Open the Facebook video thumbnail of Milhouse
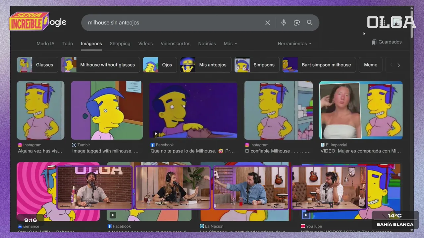Image resolution: width=424 pixels, height=238 pixels. [x=193, y=110]
